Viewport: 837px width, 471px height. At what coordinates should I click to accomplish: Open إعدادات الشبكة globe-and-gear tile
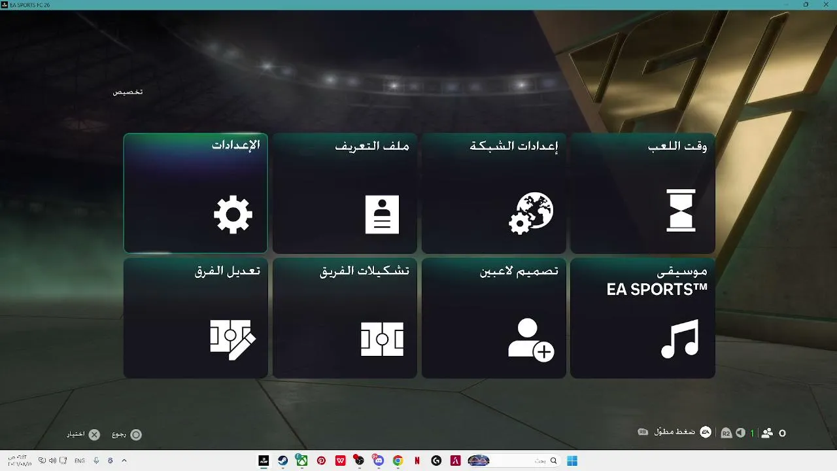pyautogui.click(x=494, y=193)
